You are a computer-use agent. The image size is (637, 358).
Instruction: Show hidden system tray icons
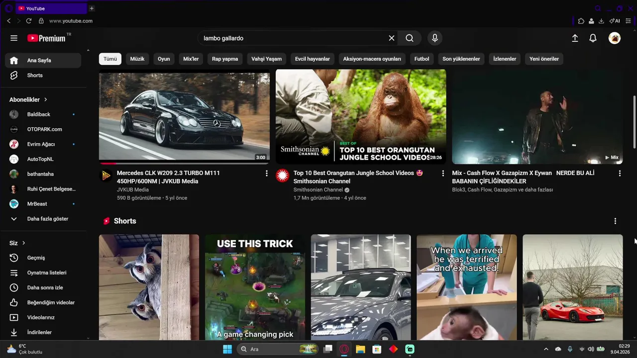(546, 349)
